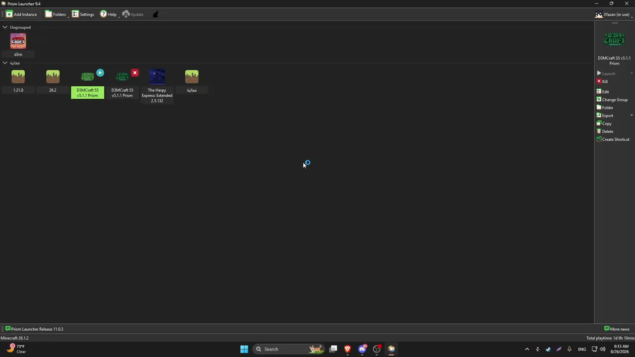The image size is (635, 357).
Task: Open the Help menu
Action: coord(109,14)
